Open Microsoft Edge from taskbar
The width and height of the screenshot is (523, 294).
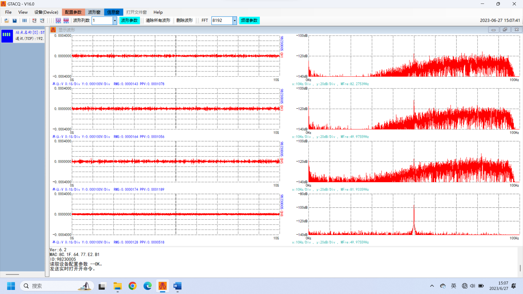[148, 286]
